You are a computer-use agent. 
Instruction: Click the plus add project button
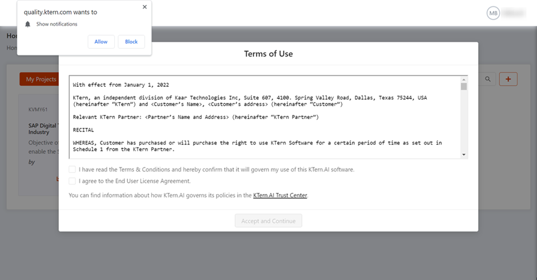point(508,79)
